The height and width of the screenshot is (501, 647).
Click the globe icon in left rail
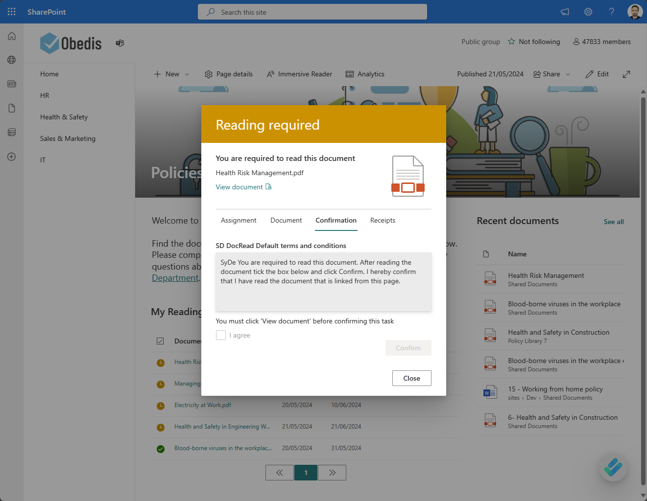point(12,60)
